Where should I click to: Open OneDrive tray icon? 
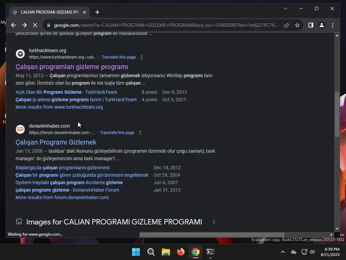pyautogui.click(x=294, y=252)
